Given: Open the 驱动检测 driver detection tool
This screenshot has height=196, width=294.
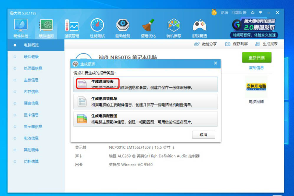Looking at the screenshot, I should click(123, 28).
